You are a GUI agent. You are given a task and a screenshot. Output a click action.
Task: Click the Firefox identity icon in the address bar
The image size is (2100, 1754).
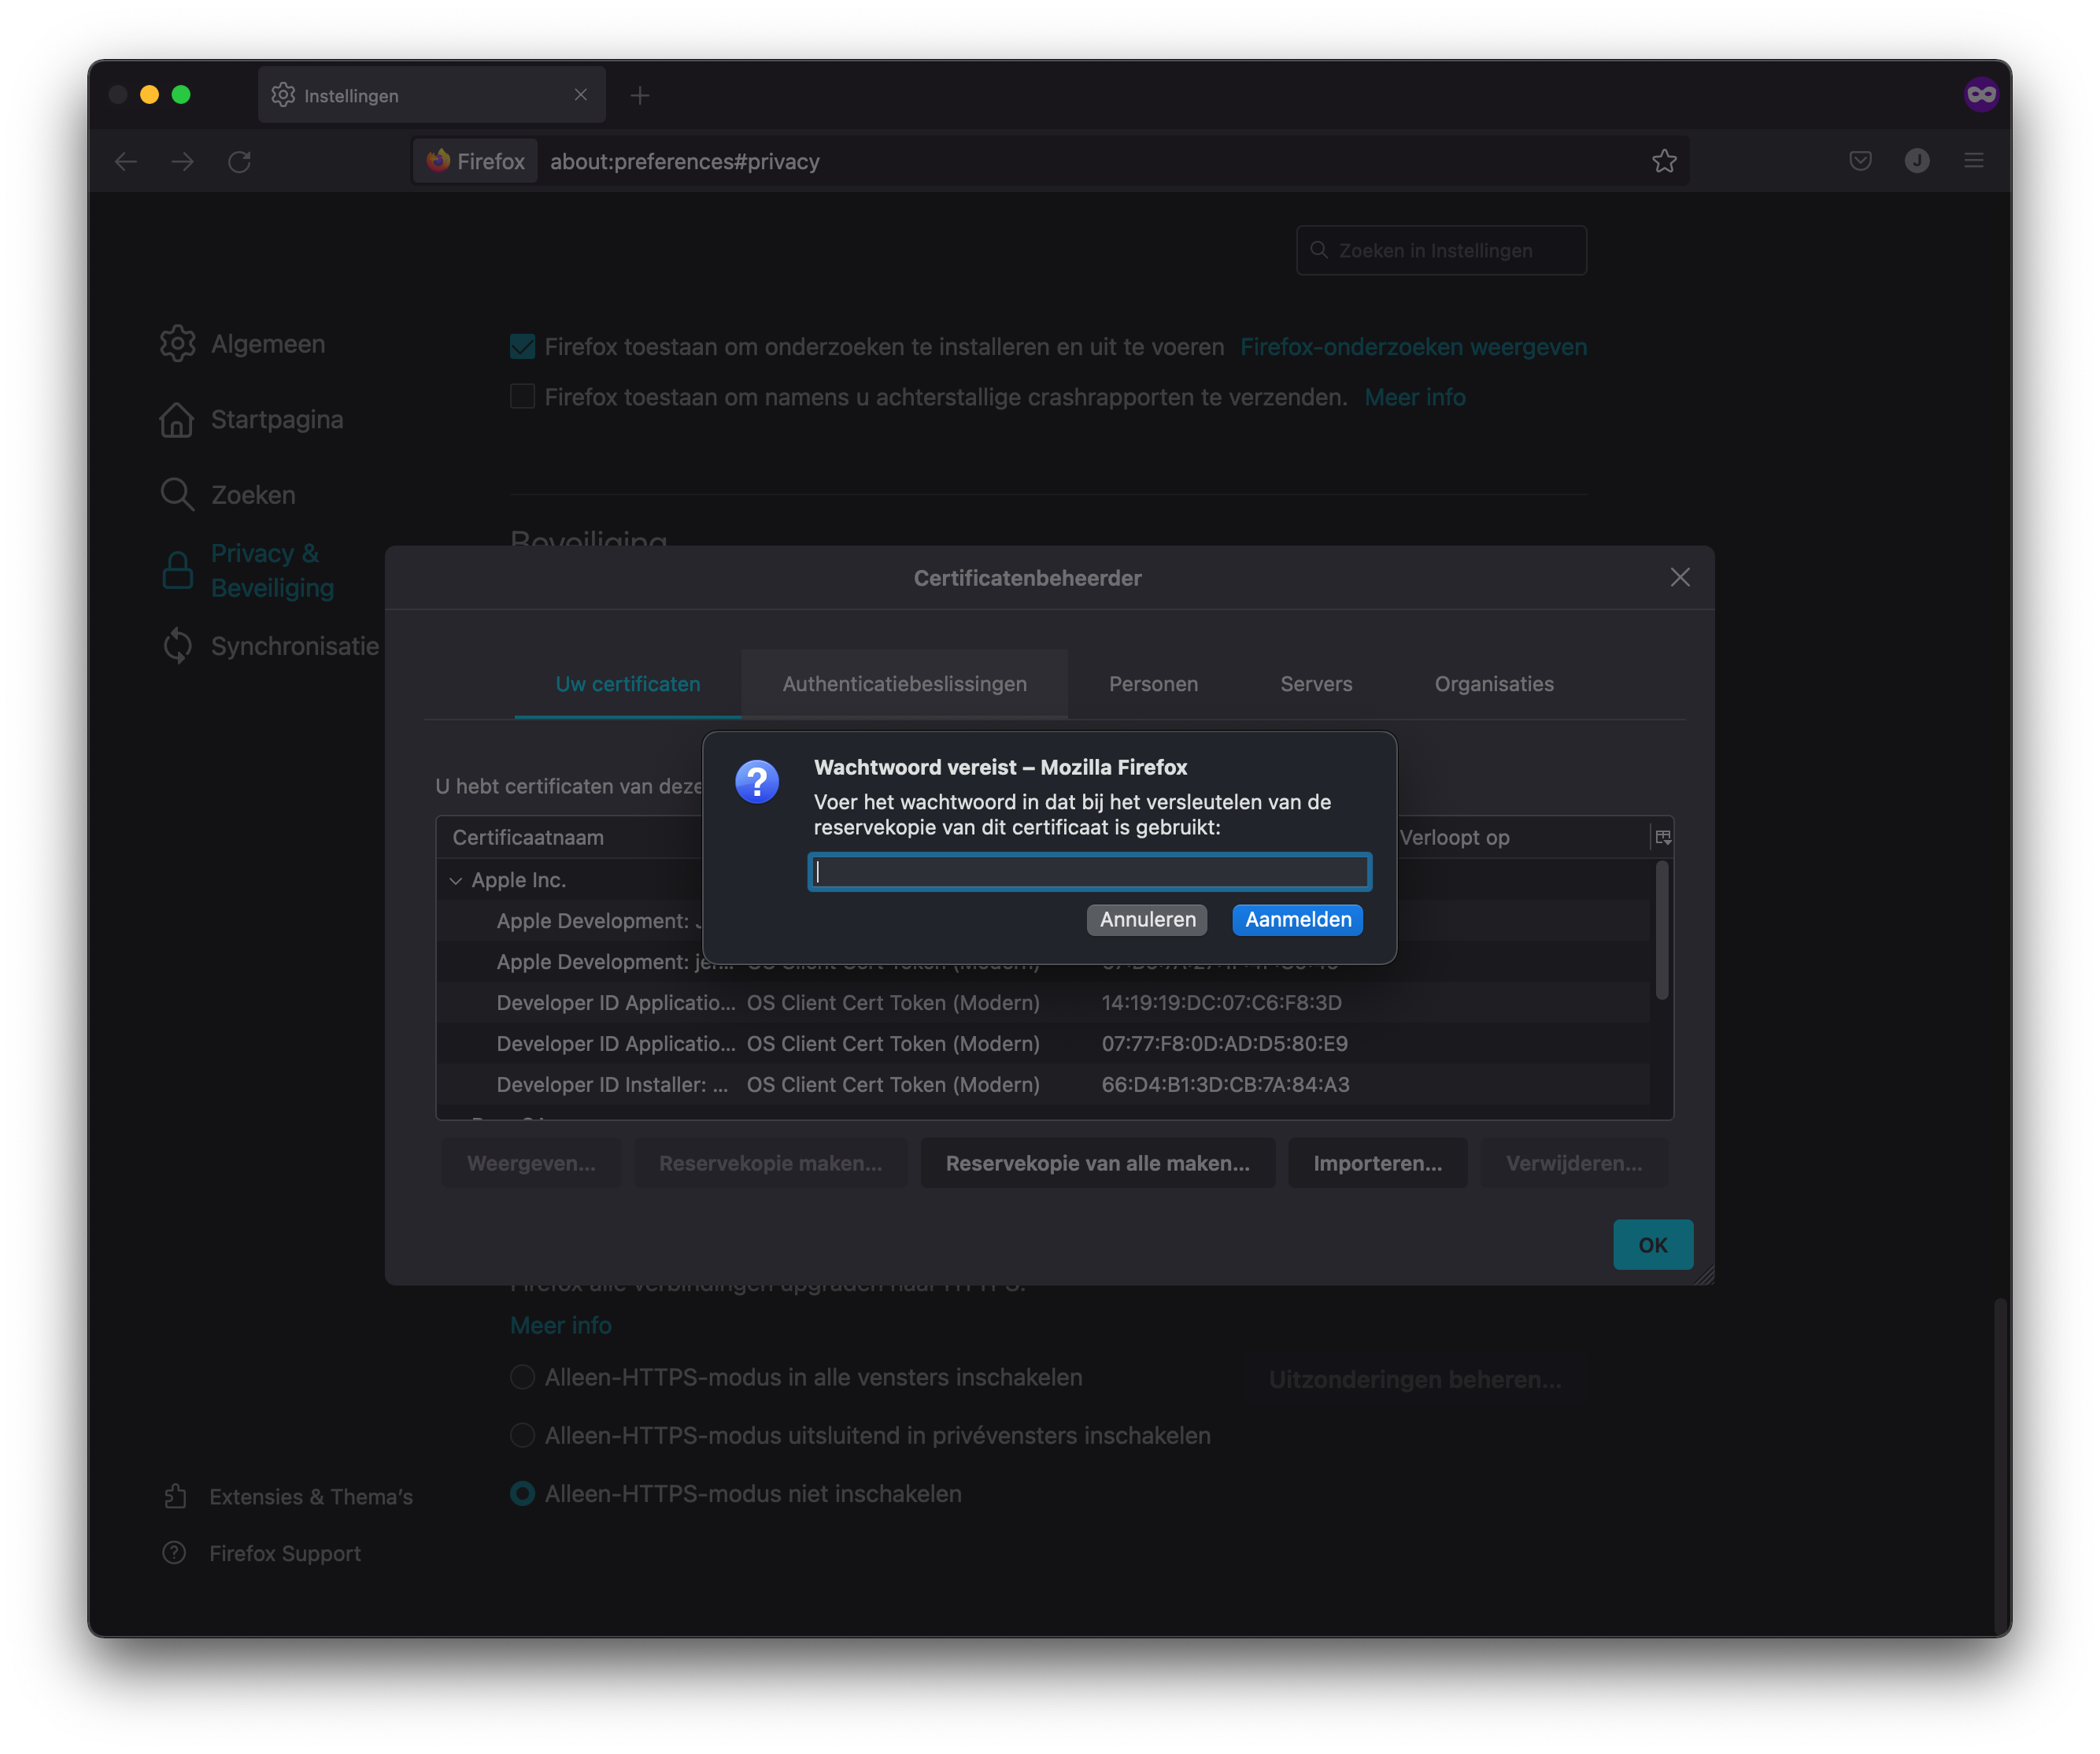tap(476, 161)
